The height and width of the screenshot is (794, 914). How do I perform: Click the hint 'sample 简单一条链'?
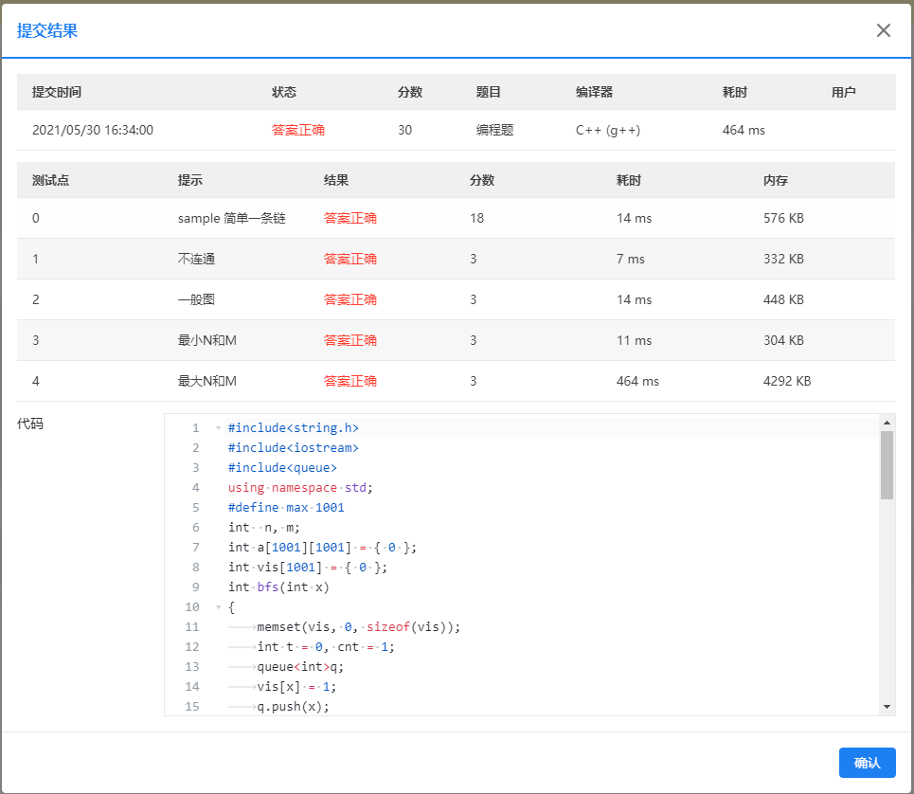[231, 218]
